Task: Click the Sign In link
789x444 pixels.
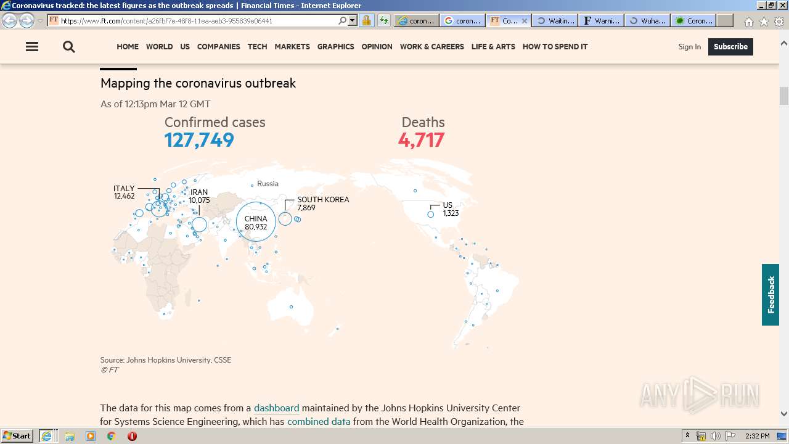Action: [x=689, y=47]
